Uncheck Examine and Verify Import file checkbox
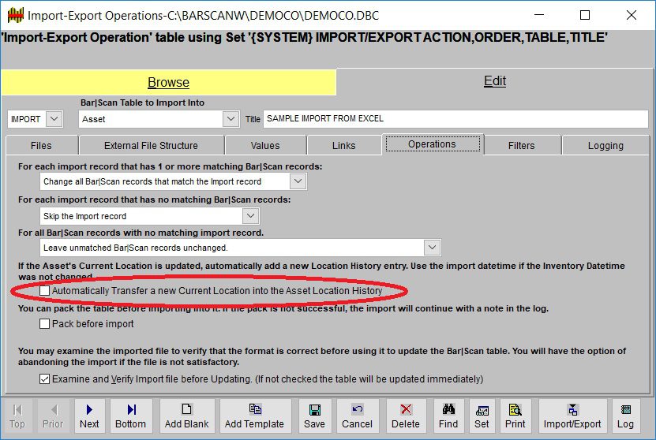This screenshot has height=440, width=656. coord(44,379)
